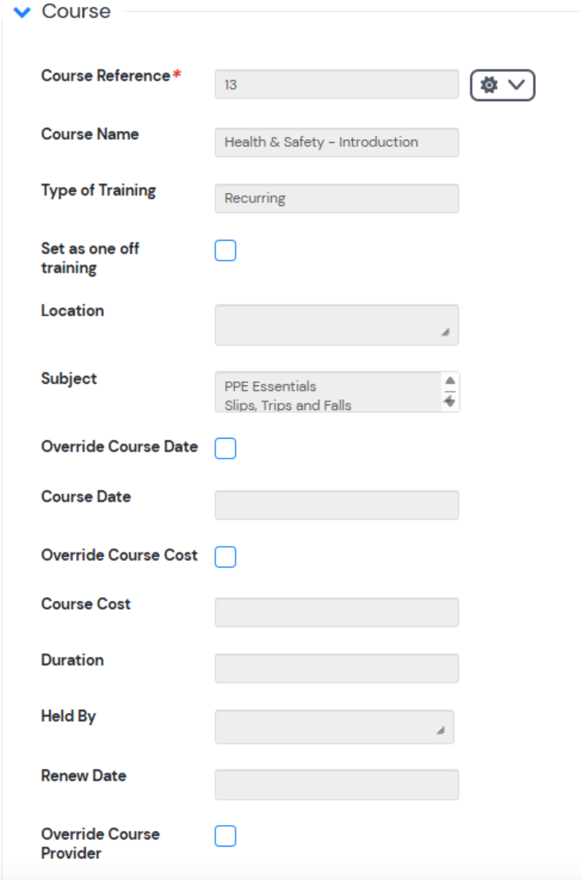582x880 pixels.
Task: Click the Duration field
Action: 336,669
